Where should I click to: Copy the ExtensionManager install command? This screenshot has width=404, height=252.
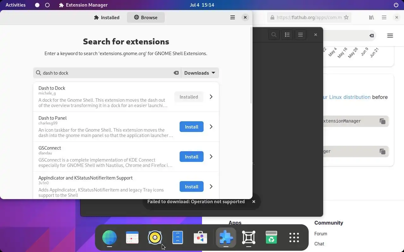(383, 121)
